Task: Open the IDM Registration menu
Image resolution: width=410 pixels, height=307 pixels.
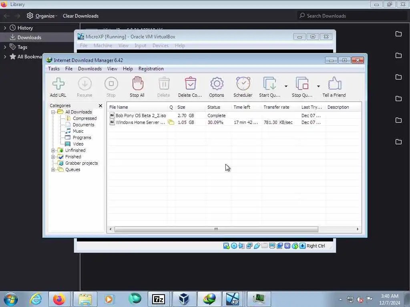Action: point(151,69)
